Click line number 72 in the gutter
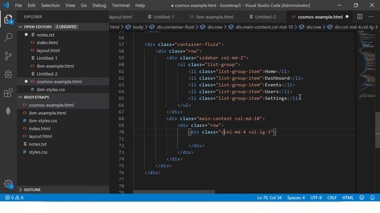Screen dimensions: 380x213 [x=121, y=146]
